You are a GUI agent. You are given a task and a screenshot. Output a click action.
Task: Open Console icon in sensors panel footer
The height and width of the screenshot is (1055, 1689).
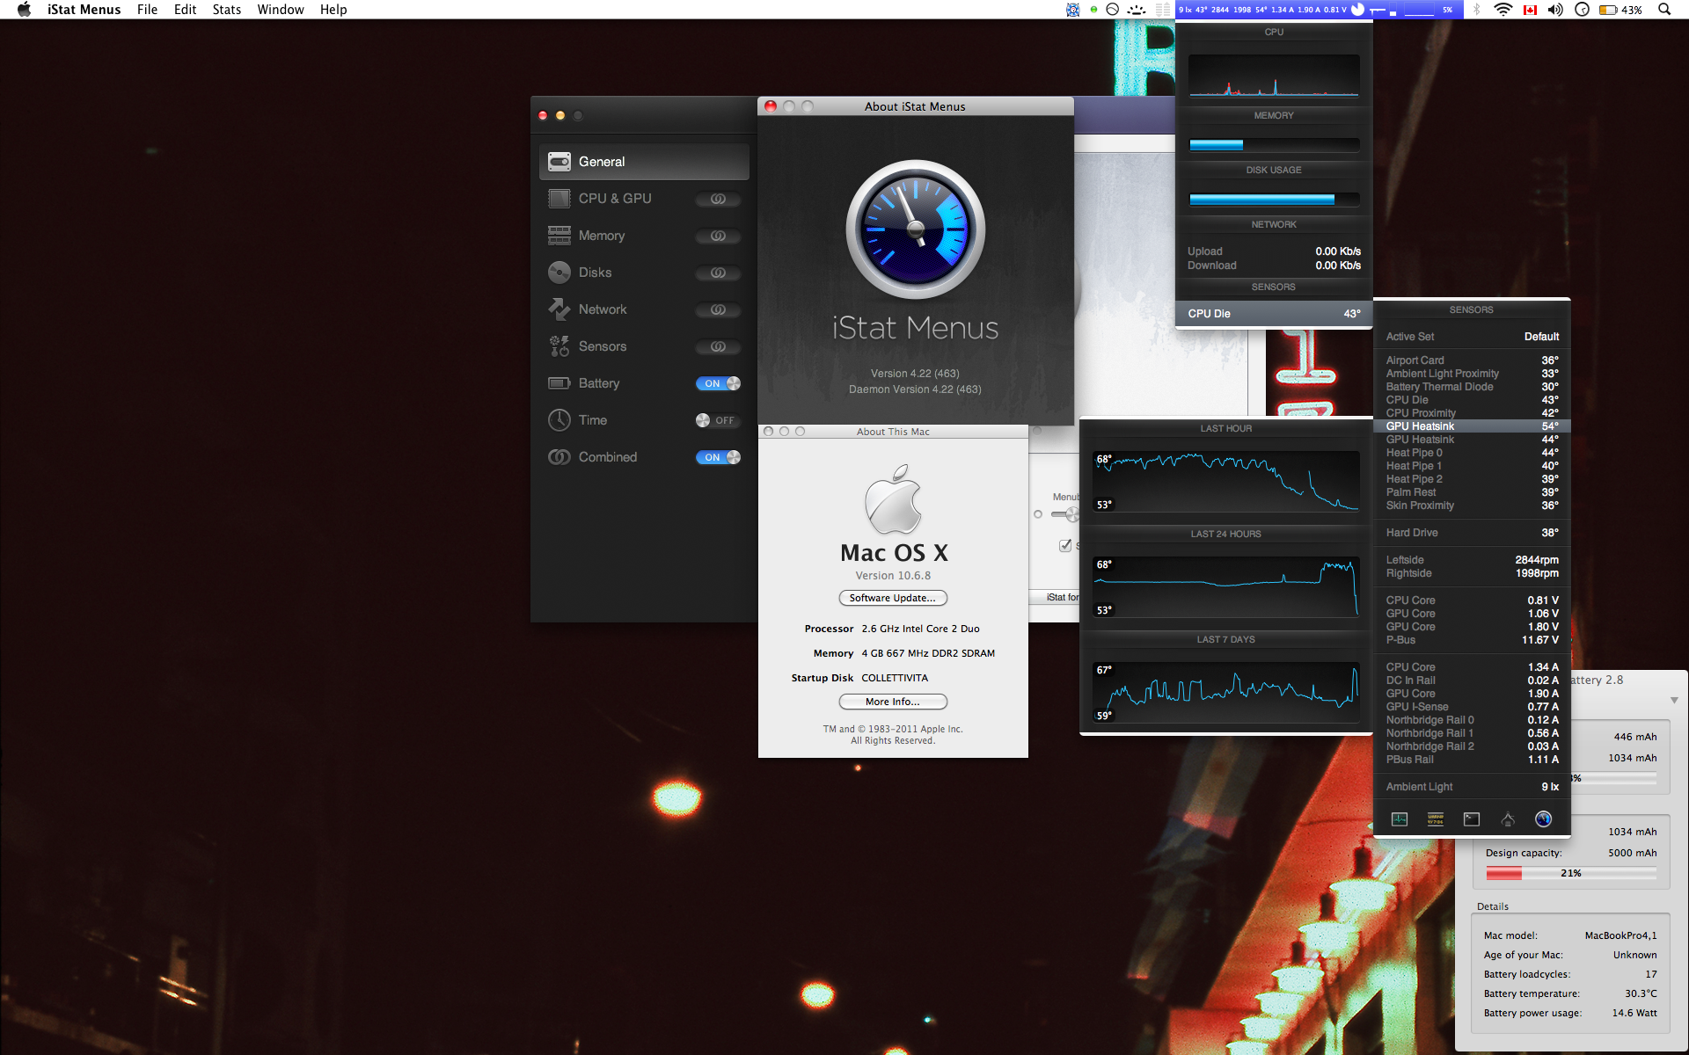pyautogui.click(x=1436, y=819)
